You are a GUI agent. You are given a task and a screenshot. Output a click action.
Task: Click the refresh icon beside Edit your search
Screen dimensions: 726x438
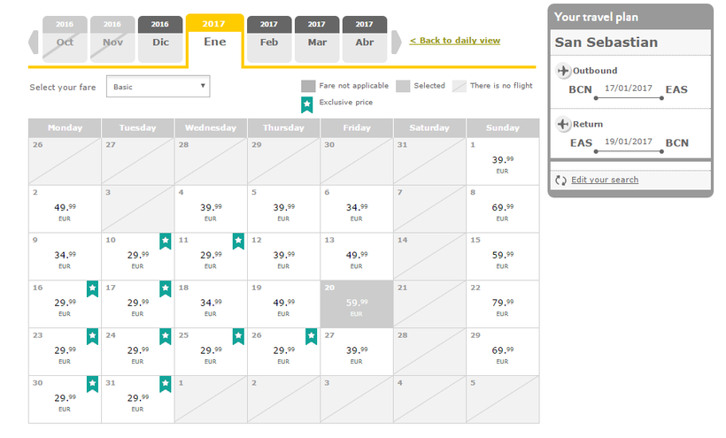tap(560, 181)
